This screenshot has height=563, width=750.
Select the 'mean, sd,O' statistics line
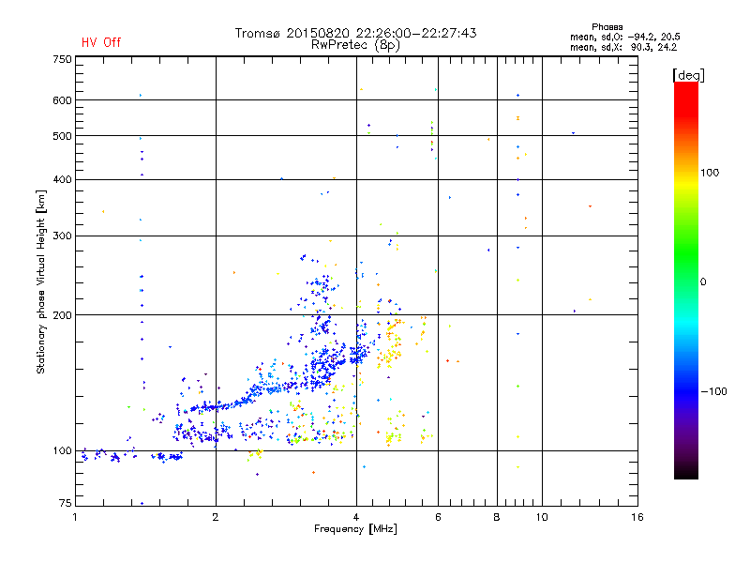click(624, 37)
